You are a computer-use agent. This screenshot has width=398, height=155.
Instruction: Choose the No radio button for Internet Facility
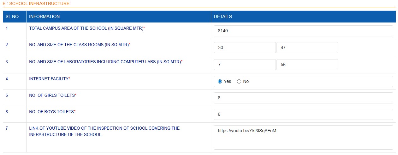pos(239,82)
